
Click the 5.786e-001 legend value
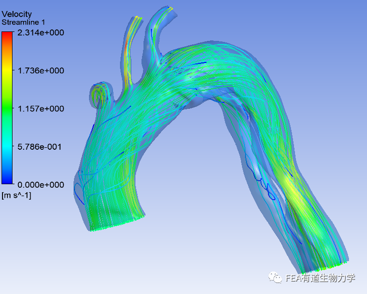[x=39, y=147]
